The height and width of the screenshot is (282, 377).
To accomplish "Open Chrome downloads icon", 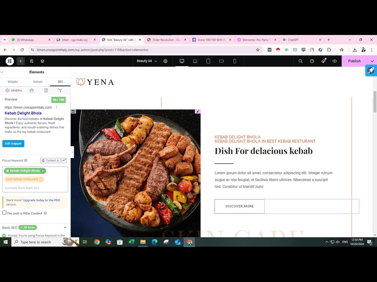I will coord(355,50).
